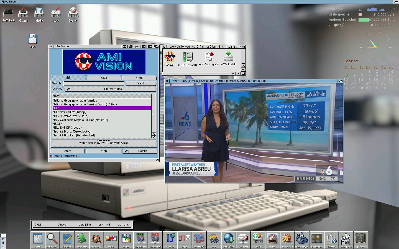Open TextView in the dock
Image resolution: width=399 pixels, height=249 pixels.
[x=82, y=240]
